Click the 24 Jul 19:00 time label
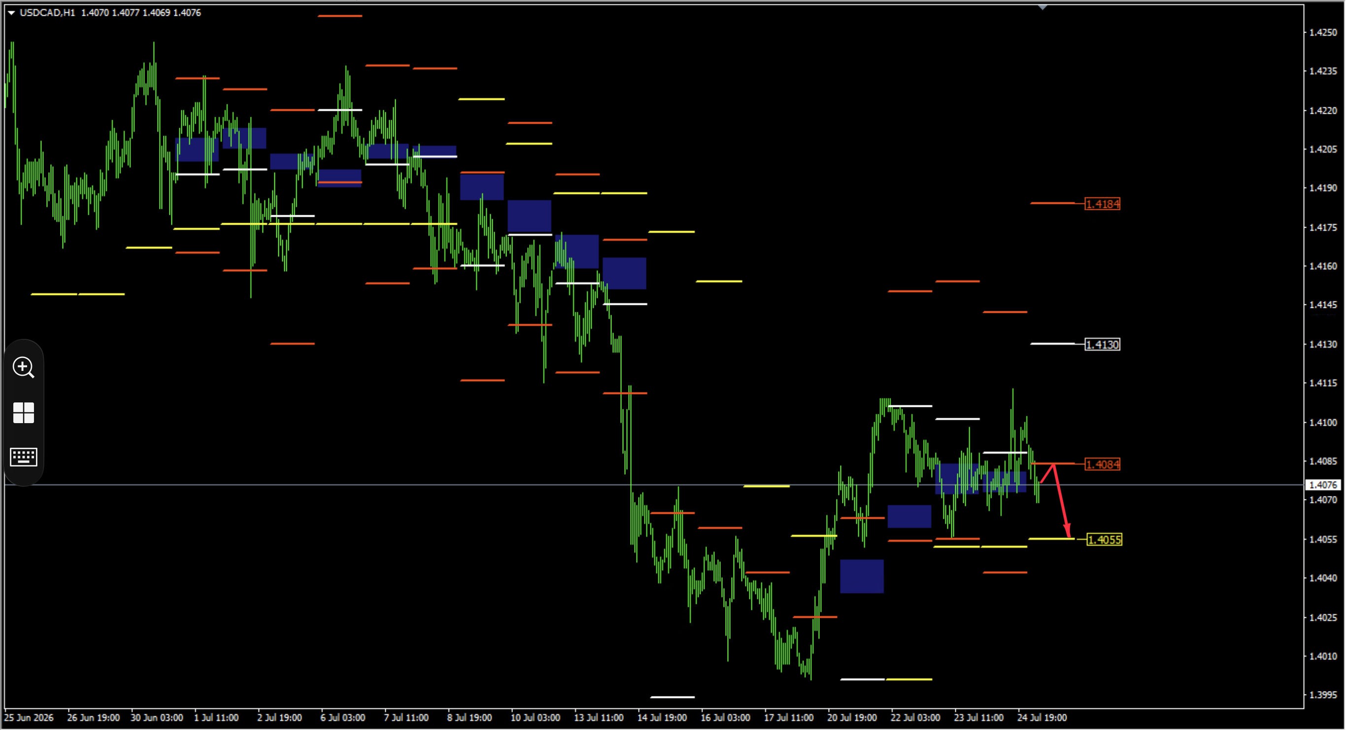Screen dimensions: 1346x730 click(1042, 718)
